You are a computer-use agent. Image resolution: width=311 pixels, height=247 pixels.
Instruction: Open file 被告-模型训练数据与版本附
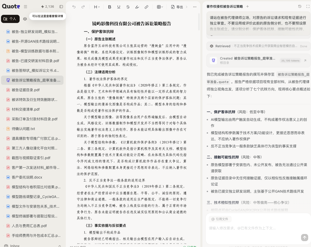[32, 51]
